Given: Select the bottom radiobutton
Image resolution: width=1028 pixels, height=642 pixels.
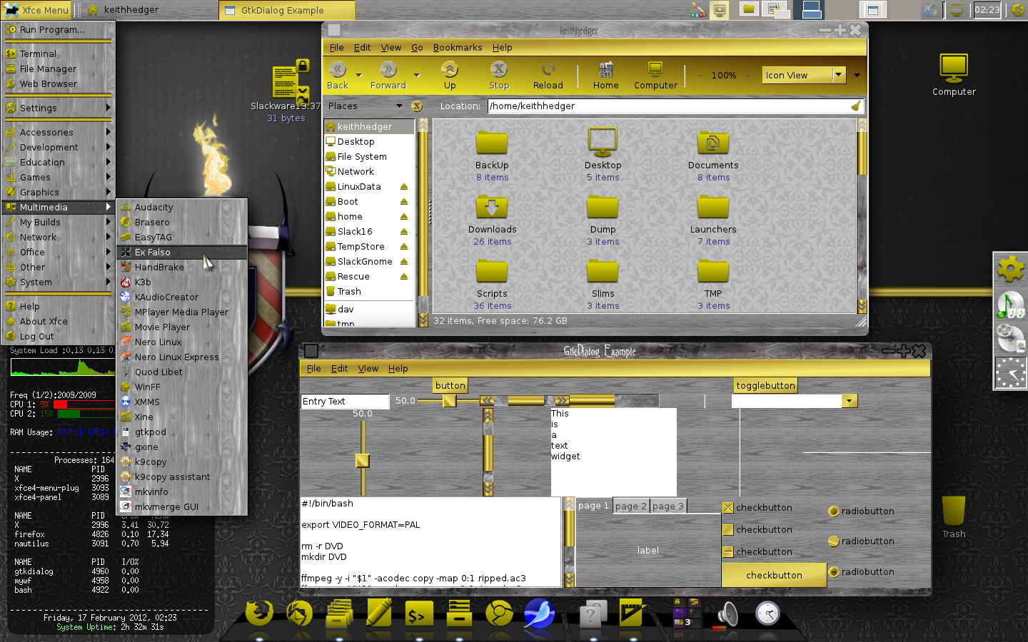Looking at the screenshot, I should pos(833,571).
